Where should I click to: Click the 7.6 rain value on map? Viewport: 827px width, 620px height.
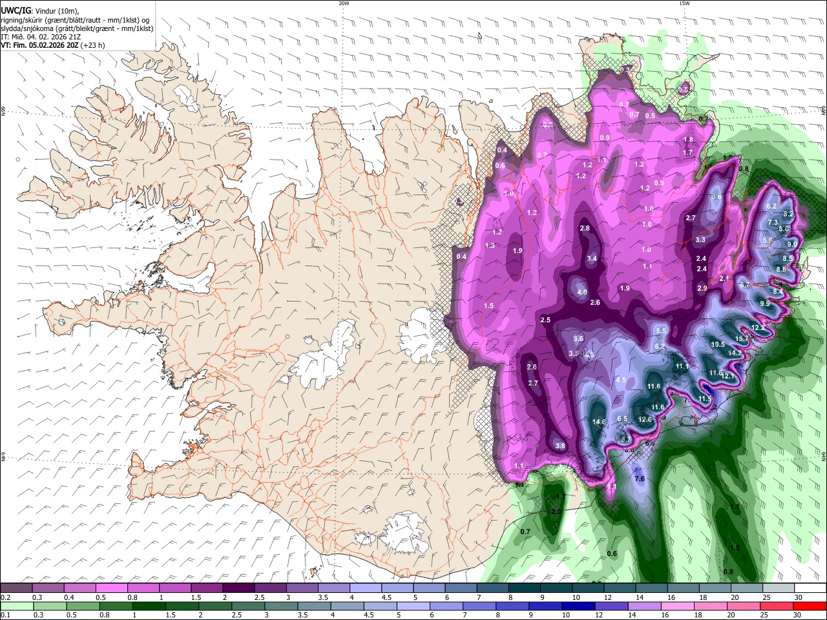[640, 479]
